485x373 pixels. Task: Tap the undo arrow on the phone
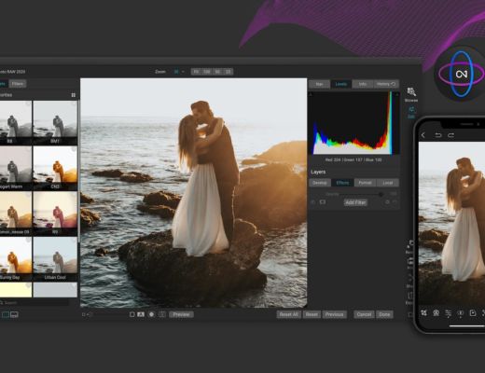[x=438, y=135]
